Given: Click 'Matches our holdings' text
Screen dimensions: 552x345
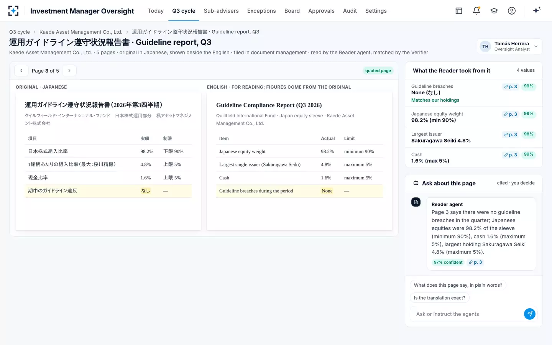Looking at the screenshot, I should click(435, 100).
